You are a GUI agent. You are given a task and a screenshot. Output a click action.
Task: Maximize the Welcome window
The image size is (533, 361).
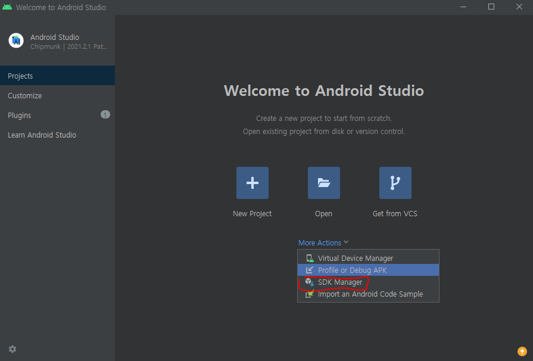[x=491, y=7]
